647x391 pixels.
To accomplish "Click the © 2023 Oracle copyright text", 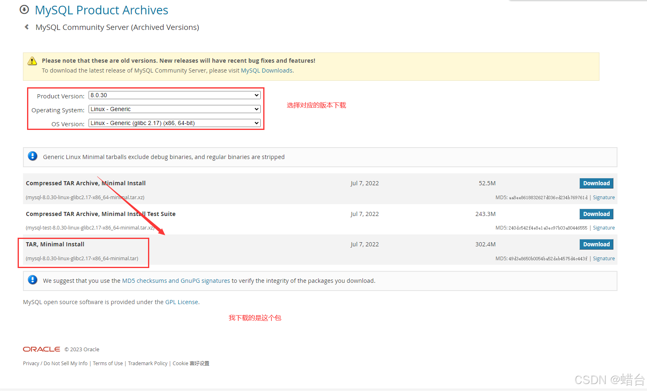I will [x=82, y=350].
